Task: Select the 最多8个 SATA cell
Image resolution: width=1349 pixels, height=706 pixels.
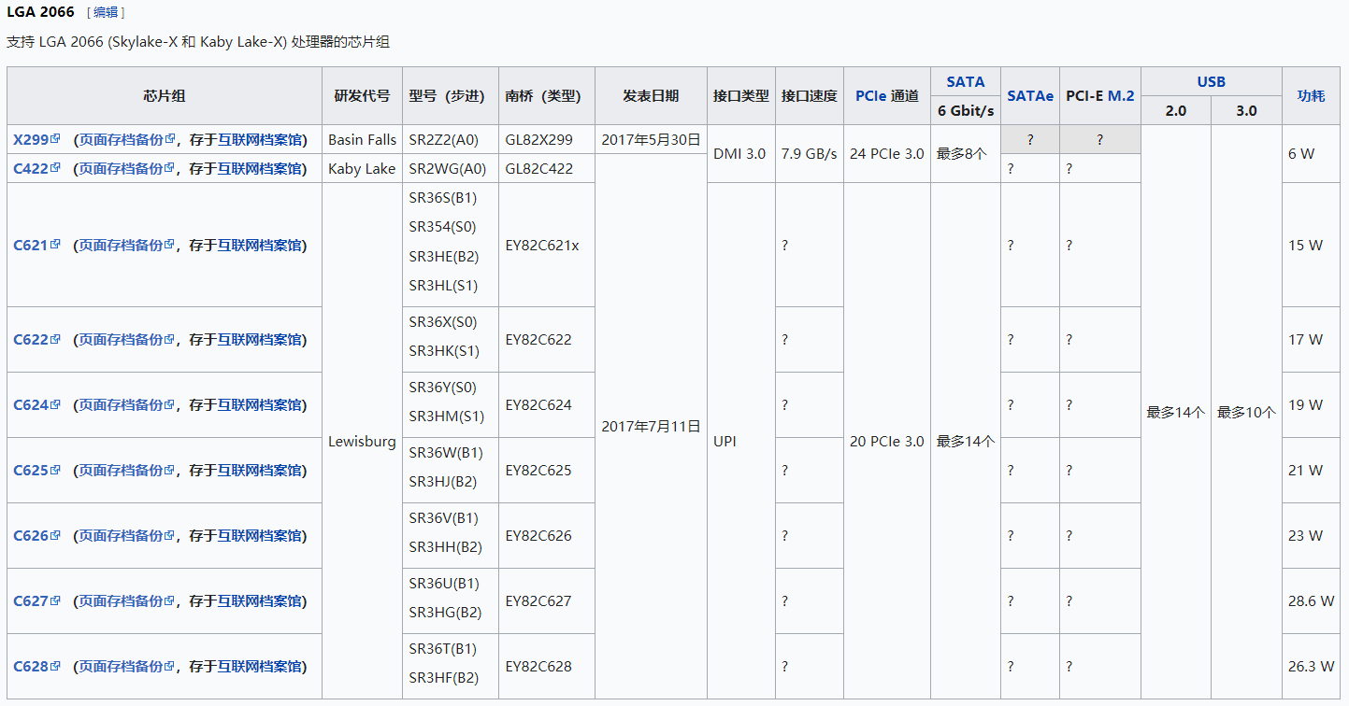Action: (965, 153)
